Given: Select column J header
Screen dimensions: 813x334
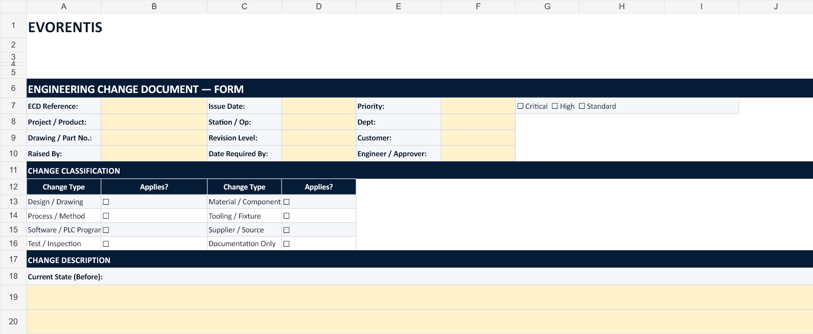Looking at the screenshot, I should (x=776, y=7).
